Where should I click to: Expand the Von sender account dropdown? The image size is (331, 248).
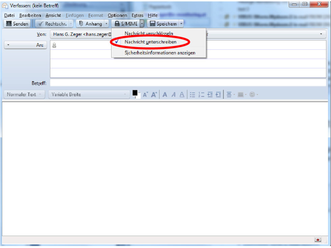click(x=321, y=34)
